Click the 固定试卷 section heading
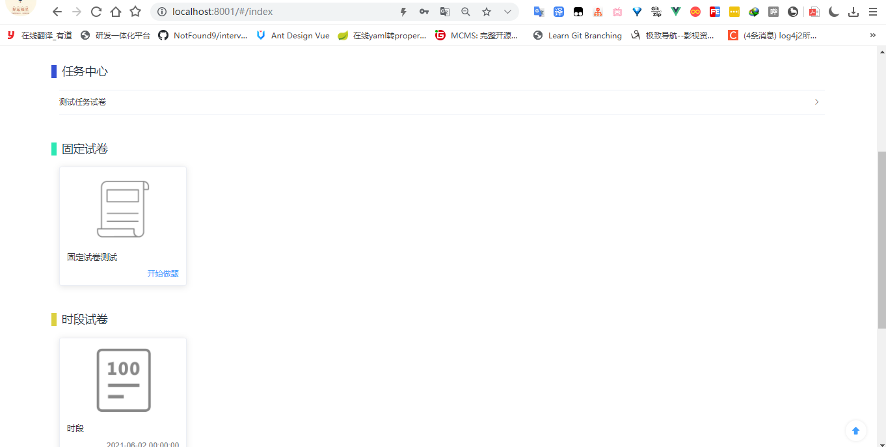886x447 pixels. coord(85,149)
